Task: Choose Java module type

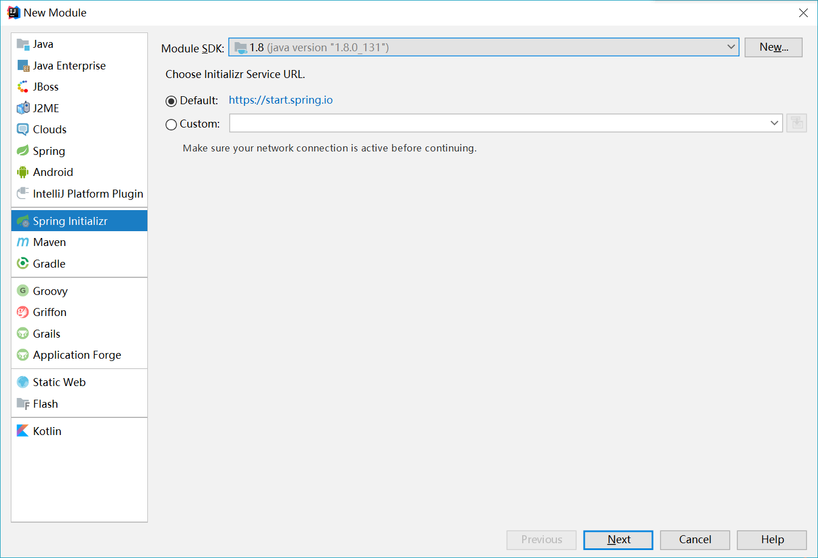Action: [79, 44]
